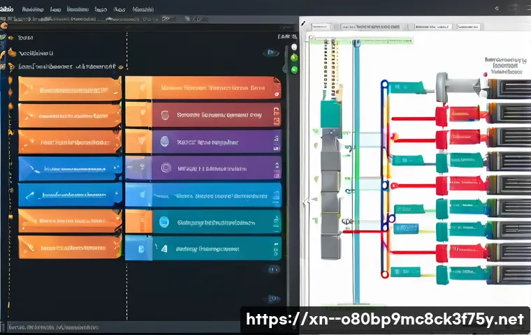531x335 pixels.
Task: Select the first orange bar in the left column
Action: tap(64, 89)
